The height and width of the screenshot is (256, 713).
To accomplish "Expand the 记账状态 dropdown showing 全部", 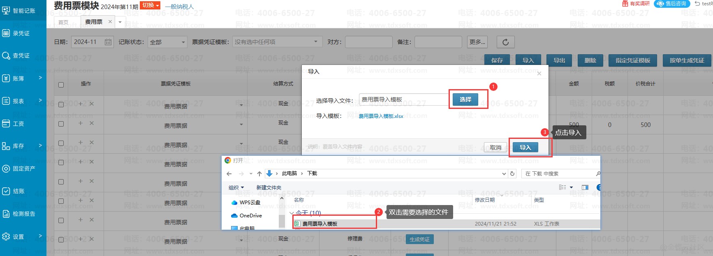I will pyautogui.click(x=167, y=42).
